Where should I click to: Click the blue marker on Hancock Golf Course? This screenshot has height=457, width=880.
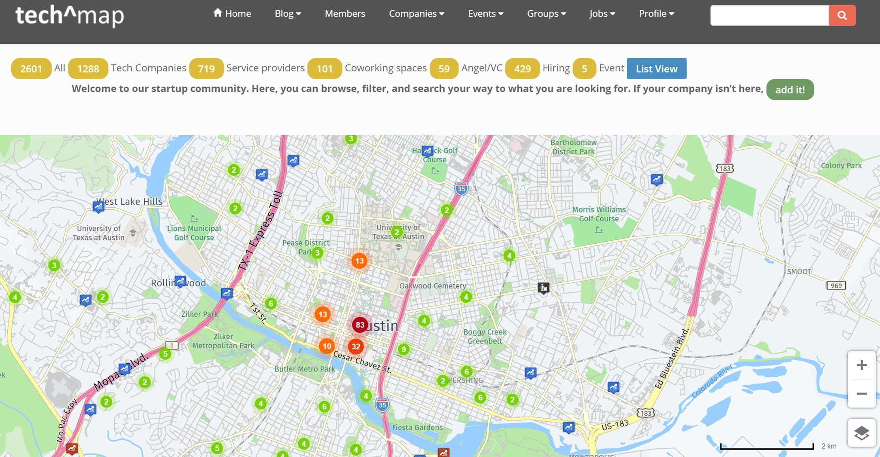pos(427,151)
